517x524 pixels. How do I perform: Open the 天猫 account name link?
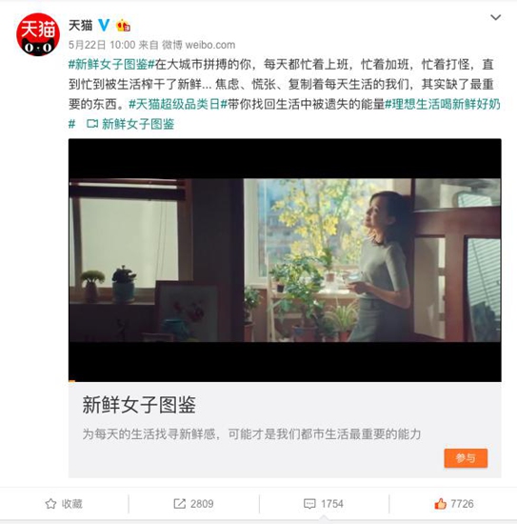pos(81,26)
